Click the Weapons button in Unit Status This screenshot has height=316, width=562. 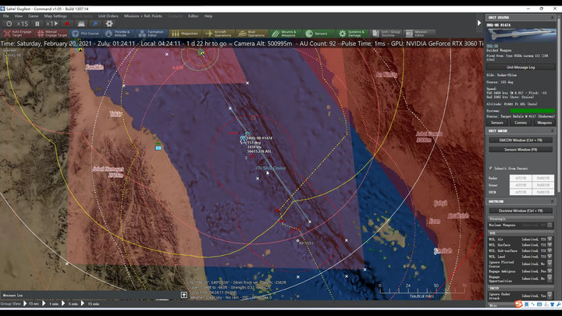[x=544, y=122]
